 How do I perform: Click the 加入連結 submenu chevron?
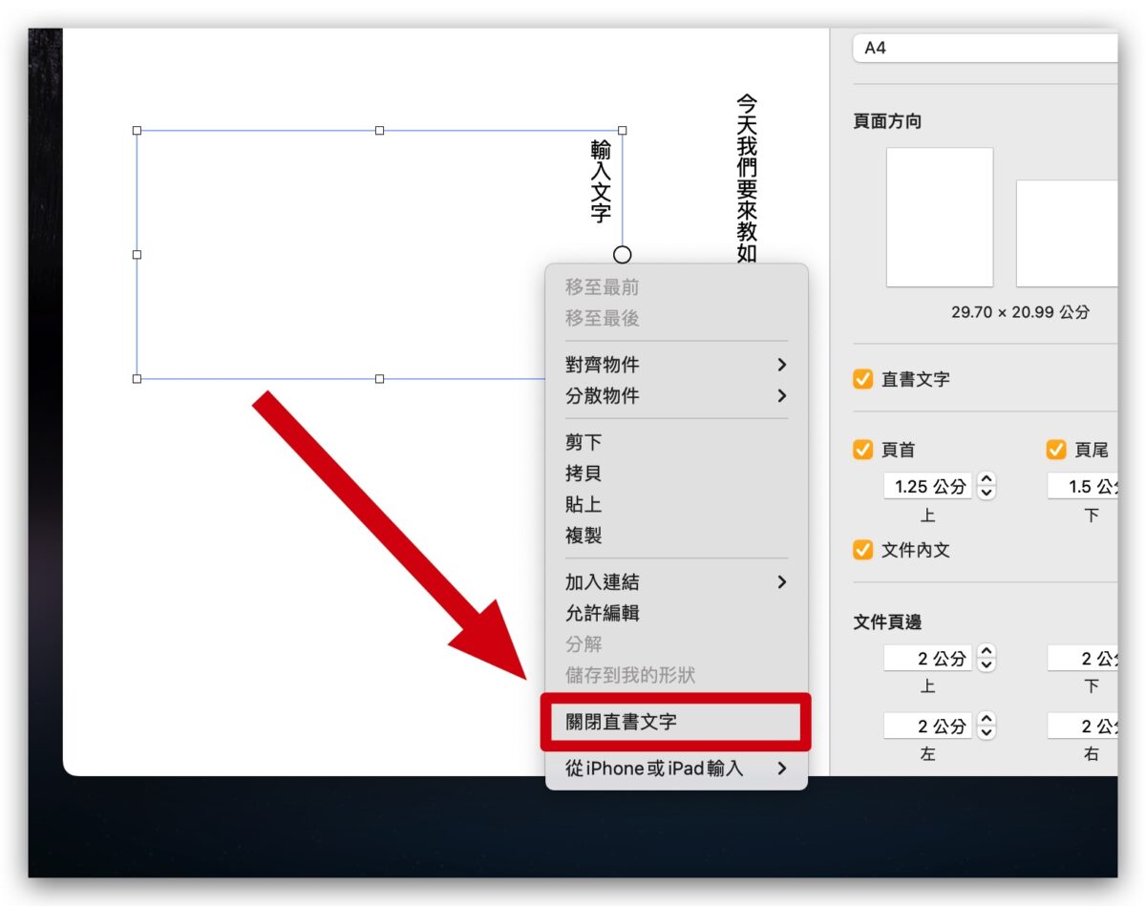click(x=782, y=581)
